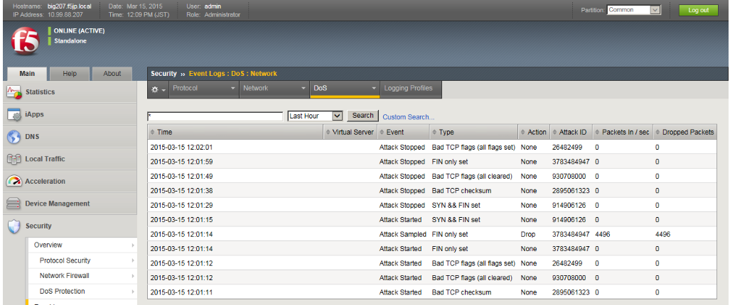Open the Local Traffic menu item
Image resolution: width=730 pixels, height=305 pixels.
pos(70,159)
